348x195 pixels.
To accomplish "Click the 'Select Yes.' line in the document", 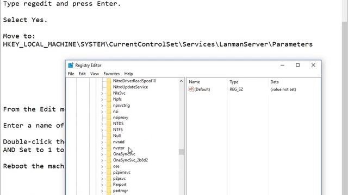I will 25,20.
